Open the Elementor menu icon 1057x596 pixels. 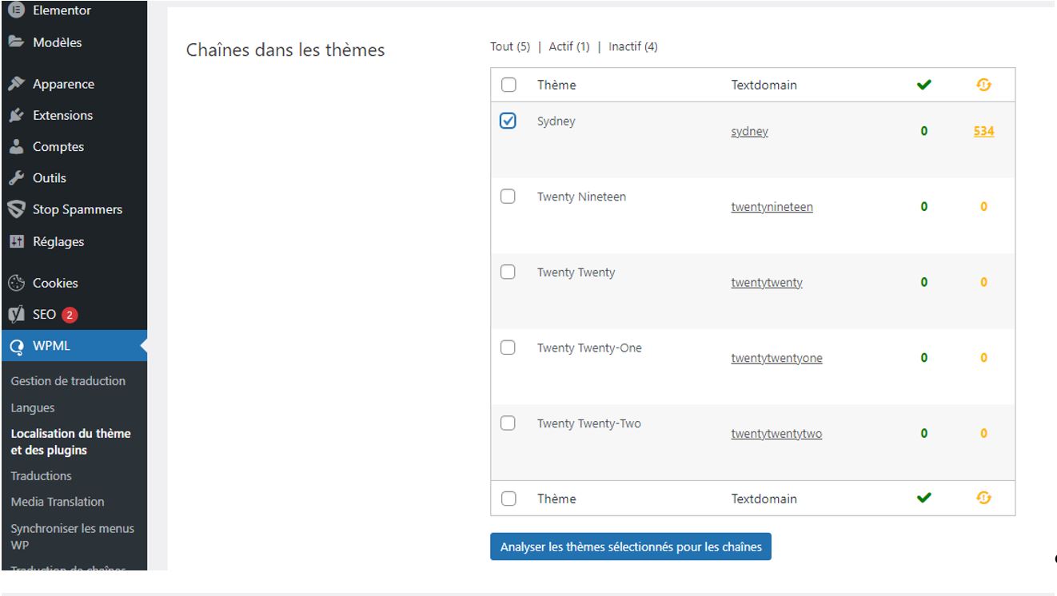click(15, 11)
